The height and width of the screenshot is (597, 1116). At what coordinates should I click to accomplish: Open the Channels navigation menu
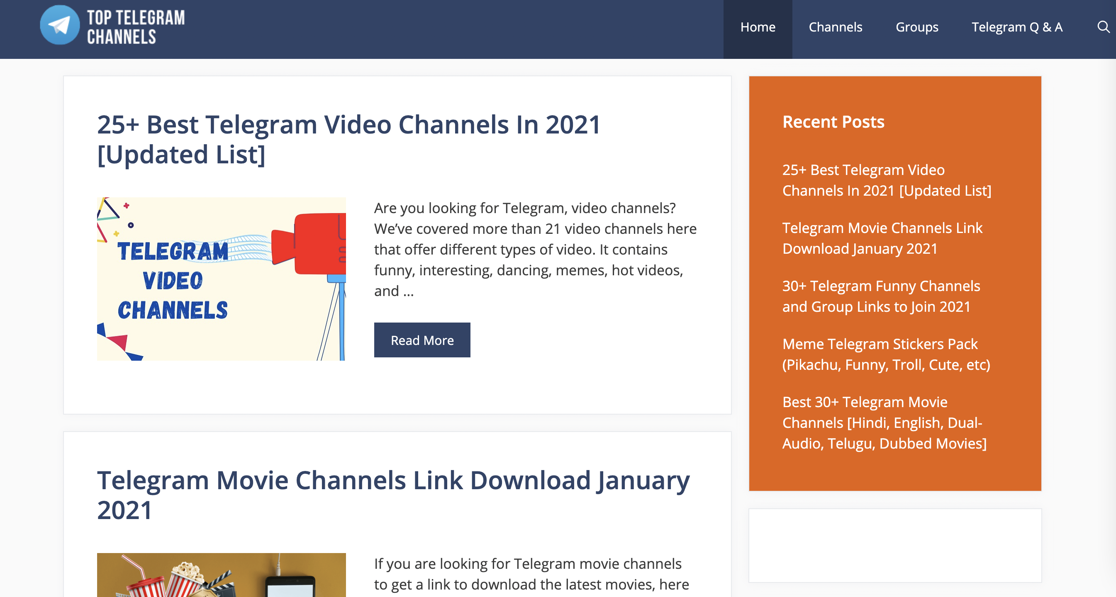pos(835,27)
